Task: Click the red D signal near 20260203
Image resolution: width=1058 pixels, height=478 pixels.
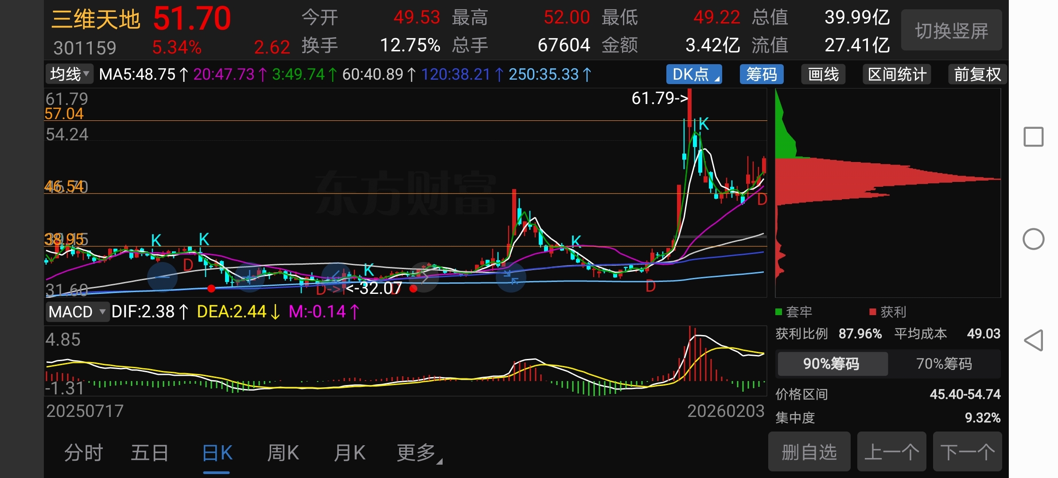Action: click(x=762, y=200)
